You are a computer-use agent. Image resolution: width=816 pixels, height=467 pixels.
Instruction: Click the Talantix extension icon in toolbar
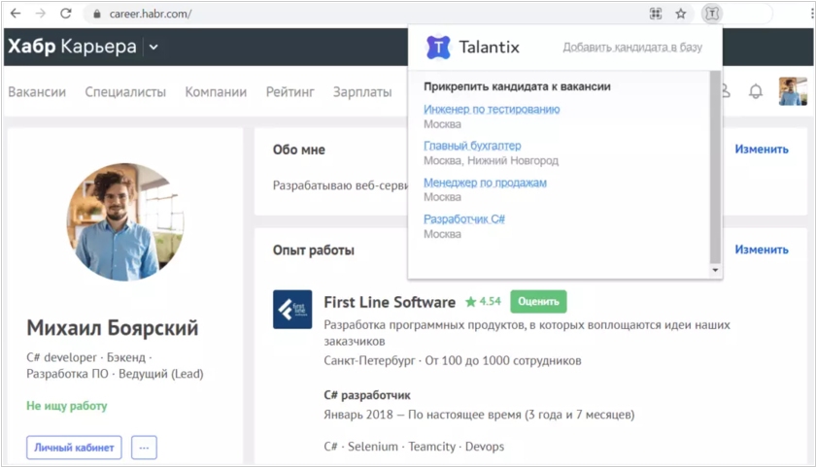click(x=711, y=14)
